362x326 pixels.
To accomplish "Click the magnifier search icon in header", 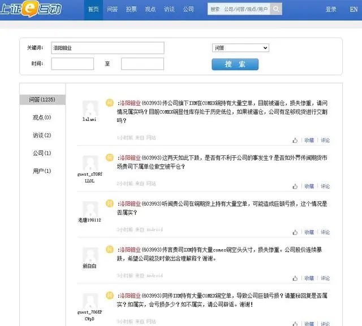I will click(276, 9).
